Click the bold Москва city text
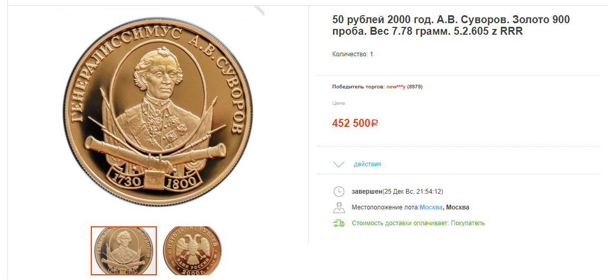Viewport: 608px width, 280px height. click(458, 207)
